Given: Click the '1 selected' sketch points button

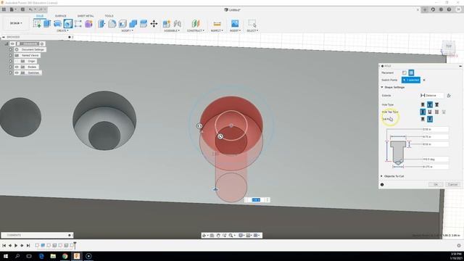Looking at the screenshot, I should pos(411,80).
